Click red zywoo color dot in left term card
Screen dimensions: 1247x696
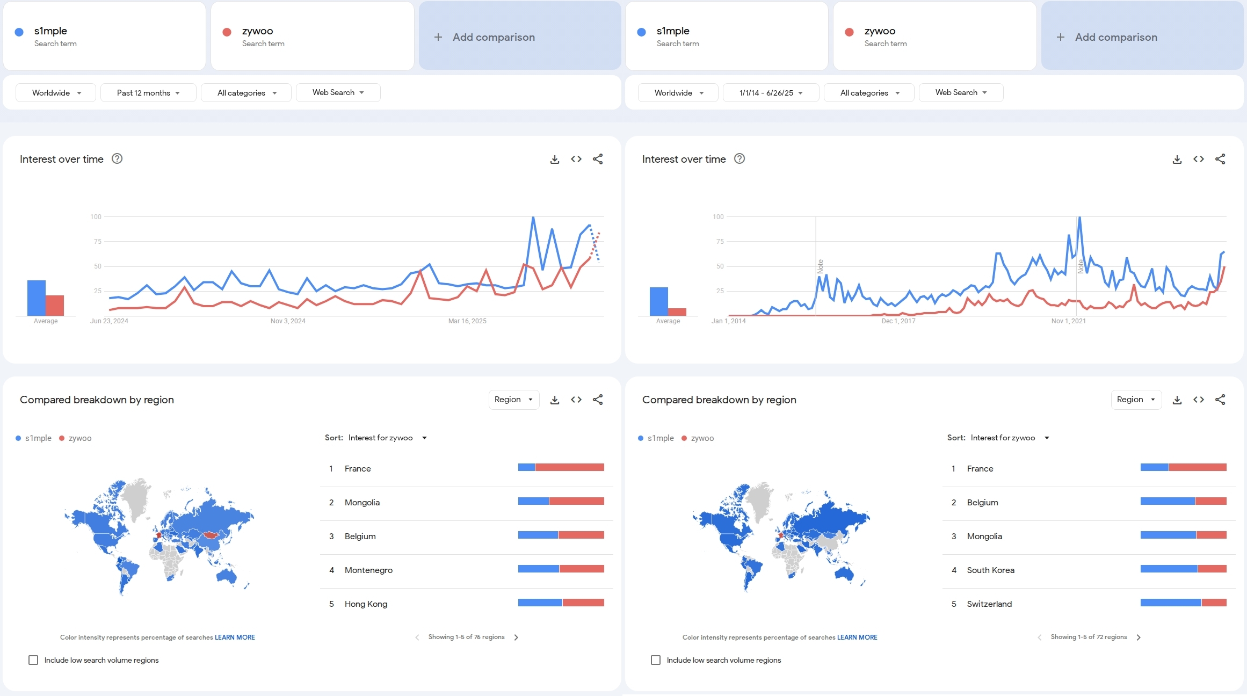(227, 32)
